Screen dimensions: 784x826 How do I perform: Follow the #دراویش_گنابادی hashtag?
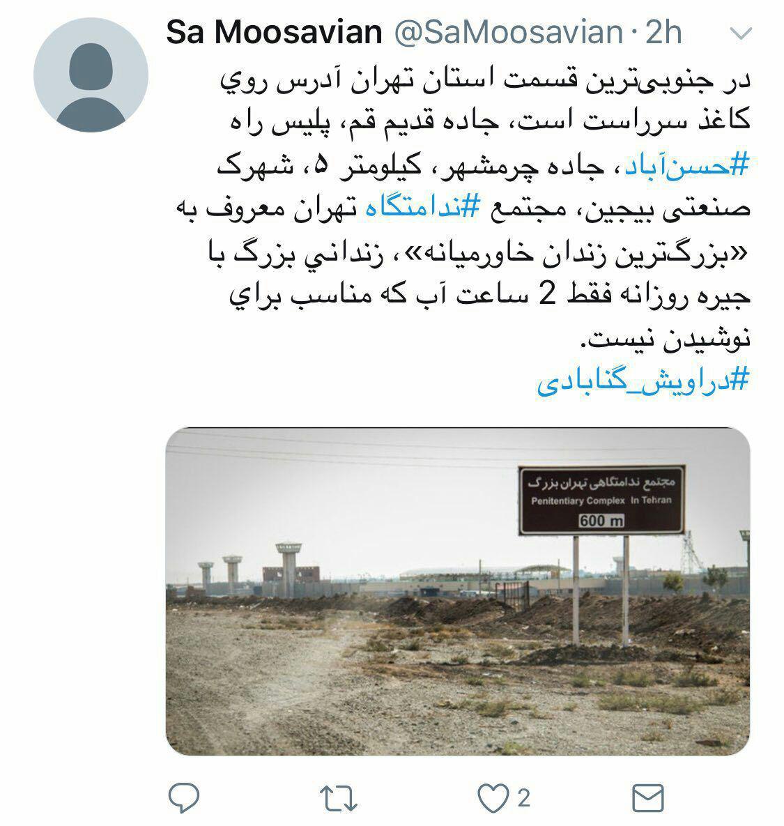(x=643, y=381)
